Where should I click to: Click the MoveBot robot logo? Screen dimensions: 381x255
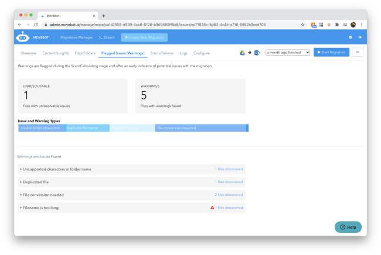tap(23, 37)
